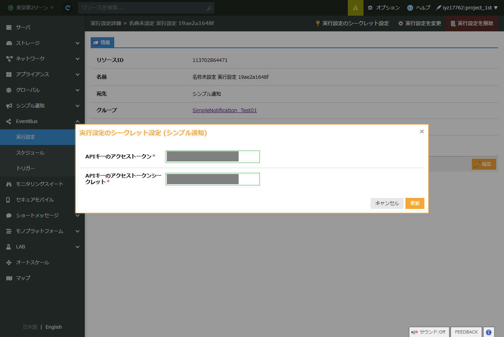504x337 pixels.
Task: Click the yellow warning triangle icon
Action: [x=356, y=8]
